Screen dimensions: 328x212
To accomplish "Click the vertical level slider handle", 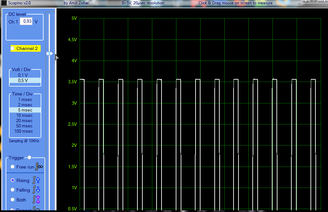I will (50, 53).
